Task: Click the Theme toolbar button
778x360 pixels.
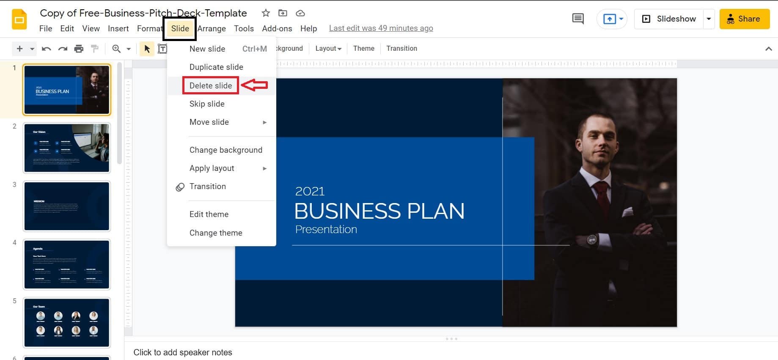Action: coord(363,48)
